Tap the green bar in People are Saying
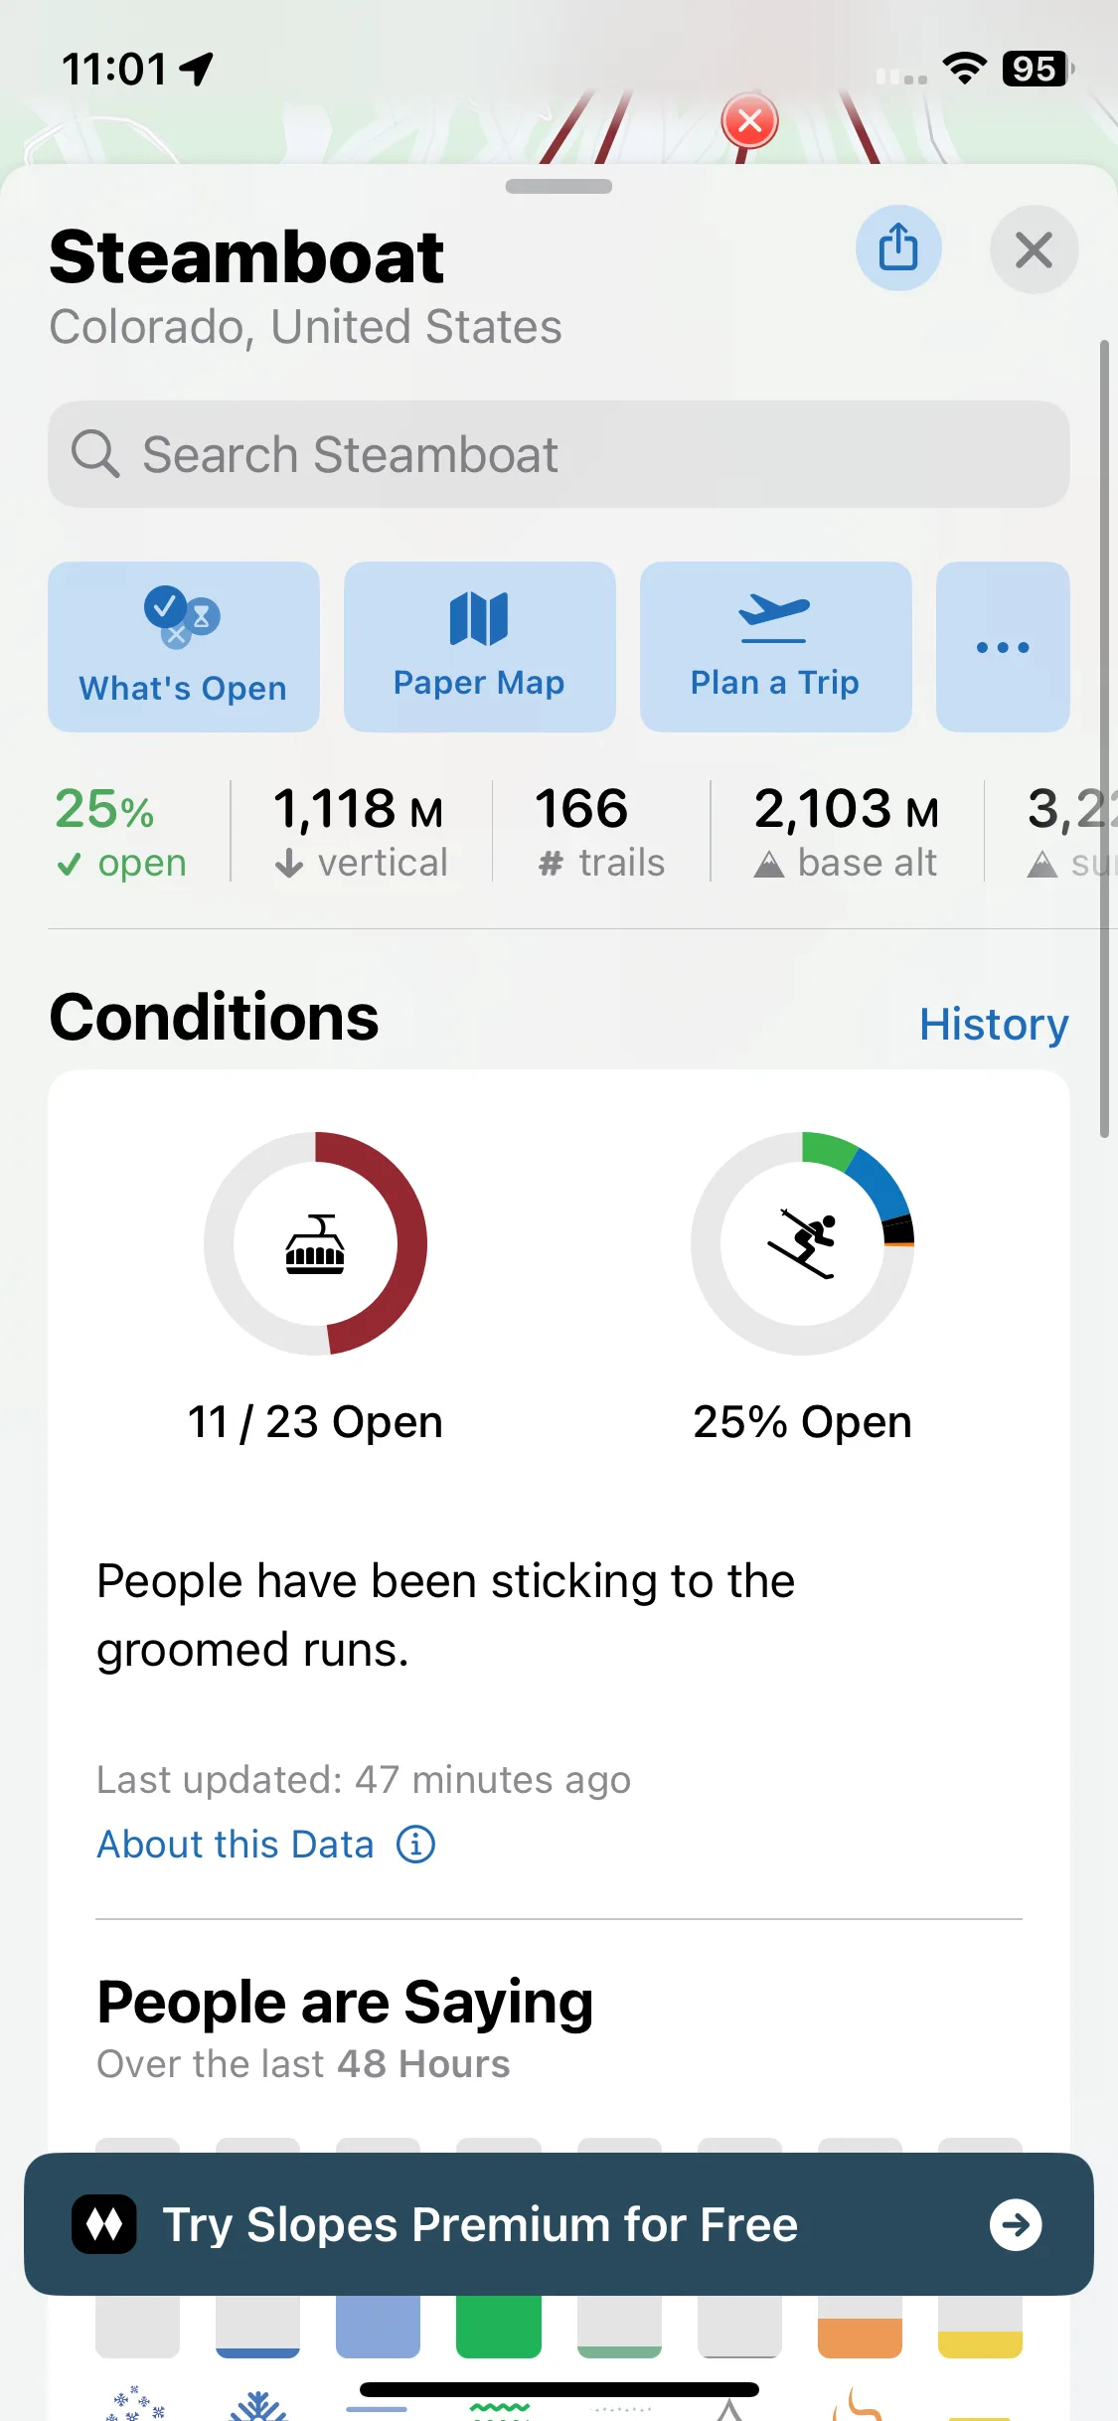 pos(498,2326)
